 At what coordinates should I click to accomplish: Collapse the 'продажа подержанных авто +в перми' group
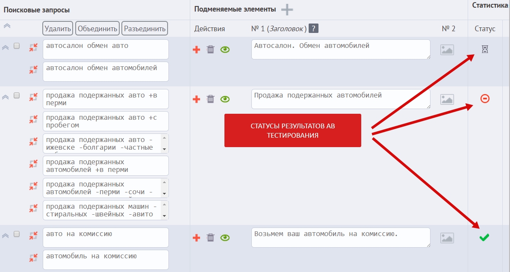[x=6, y=97]
